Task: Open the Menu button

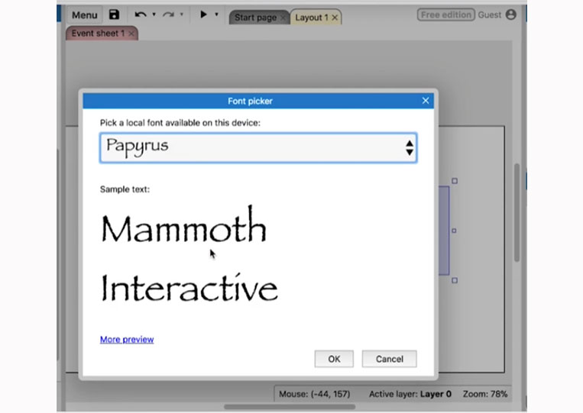Action: [x=84, y=15]
